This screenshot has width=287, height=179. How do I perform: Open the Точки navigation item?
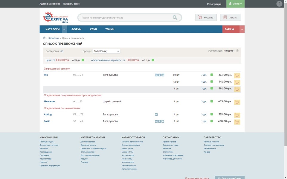pos(110,29)
